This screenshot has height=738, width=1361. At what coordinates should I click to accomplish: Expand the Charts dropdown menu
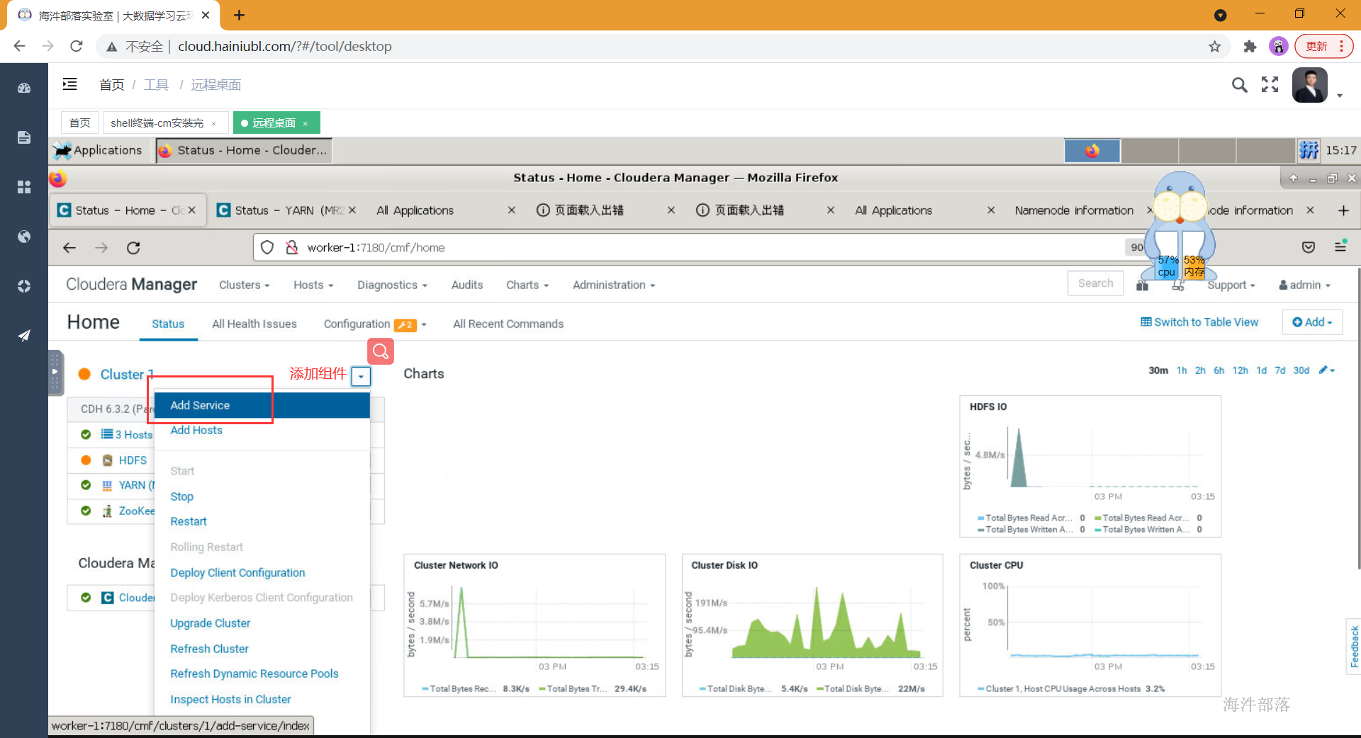tap(527, 285)
